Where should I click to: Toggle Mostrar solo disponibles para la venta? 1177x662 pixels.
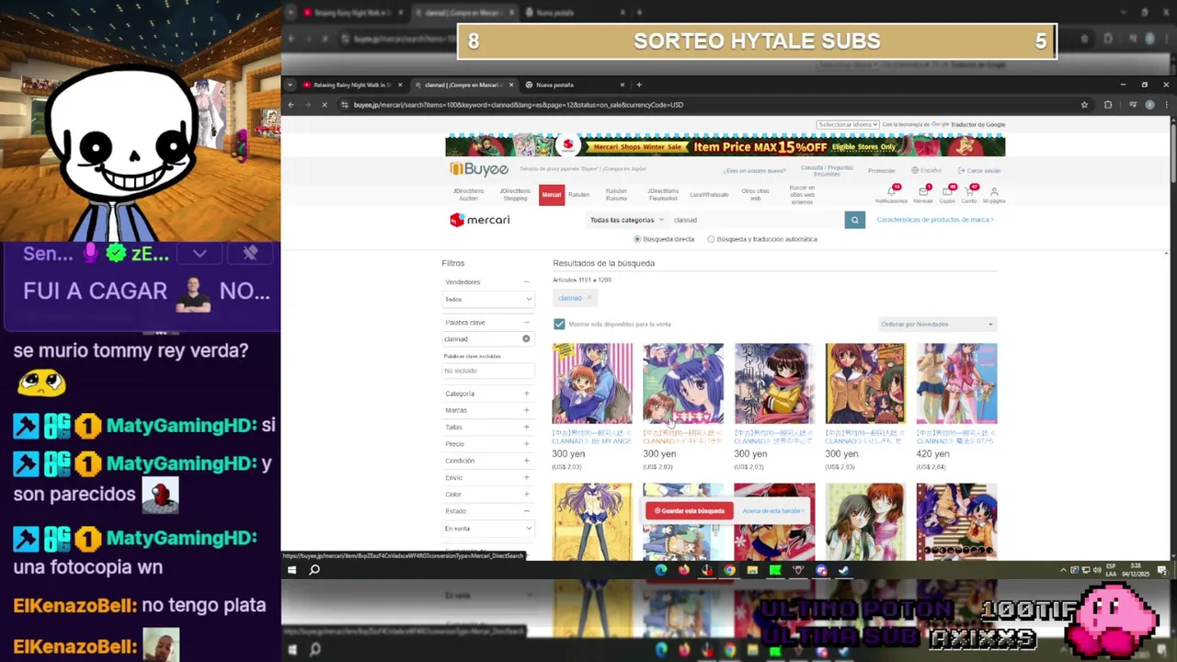[x=559, y=324]
